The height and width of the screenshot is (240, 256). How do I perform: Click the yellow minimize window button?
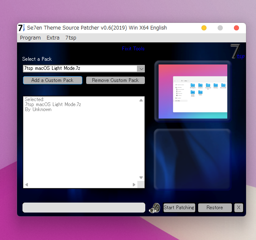tap(204, 28)
